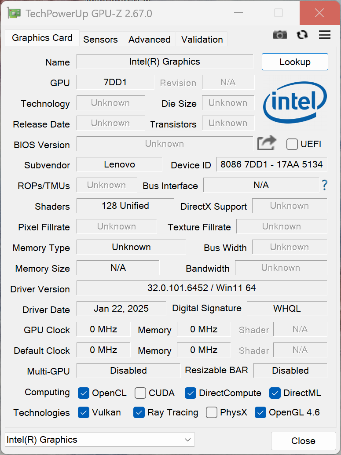Screen dimensions: 341x455
Task: Click the refresh icon
Action: 302,35
